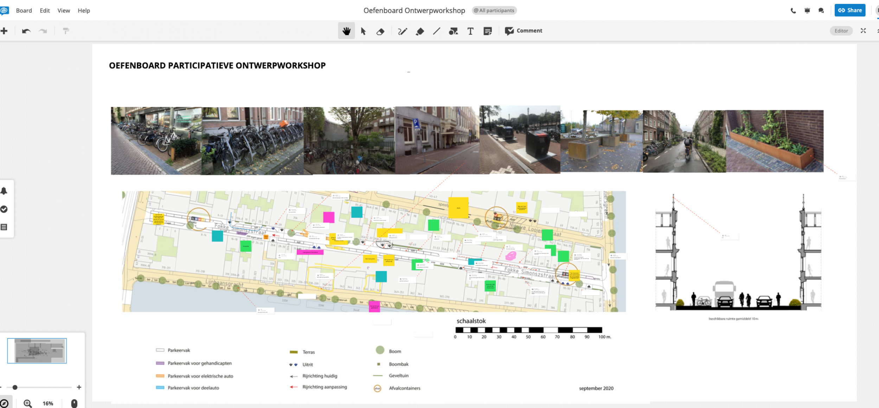The height and width of the screenshot is (408, 879).
Task: Click the app logo icon
Action: 4,11
